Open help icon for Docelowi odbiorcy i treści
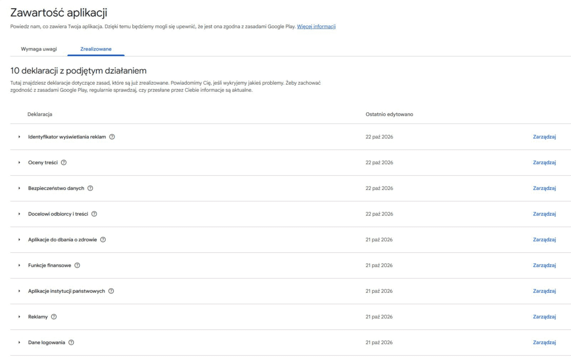Image resolution: width=571 pixels, height=357 pixels. (x=94, y=214)
